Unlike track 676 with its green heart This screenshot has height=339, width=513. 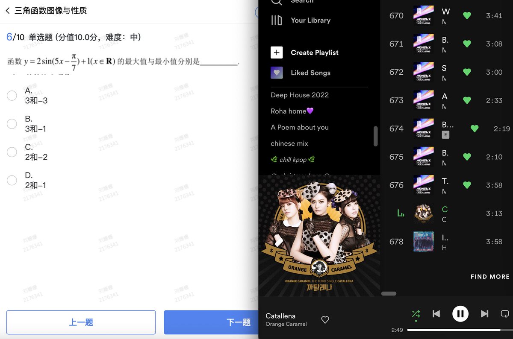pyautogui.click(x=467, y=185)
